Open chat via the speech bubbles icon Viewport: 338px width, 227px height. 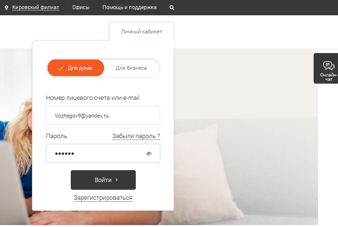[328, 65]
